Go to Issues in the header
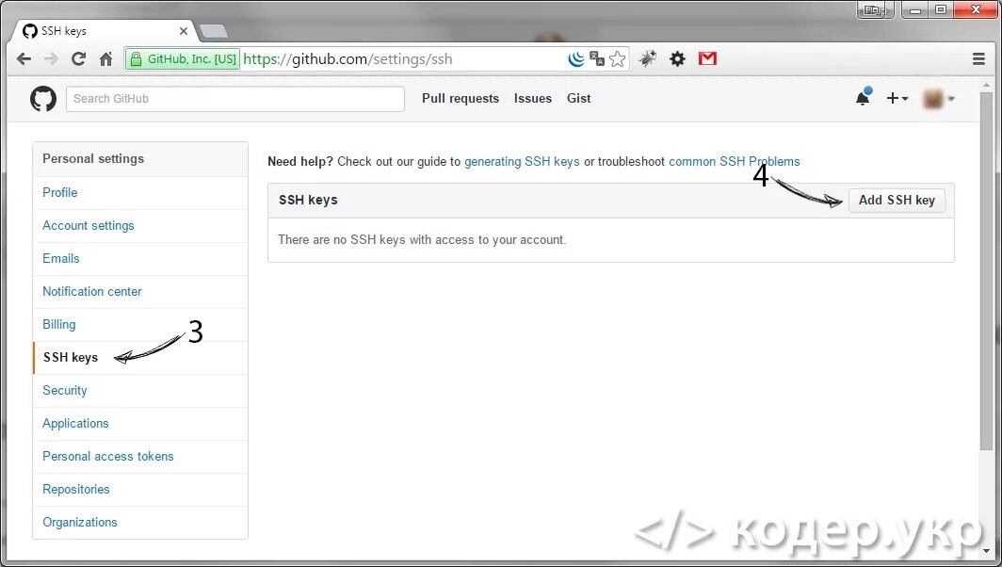Screen dimensions: 1002x567 click(533, 99)
